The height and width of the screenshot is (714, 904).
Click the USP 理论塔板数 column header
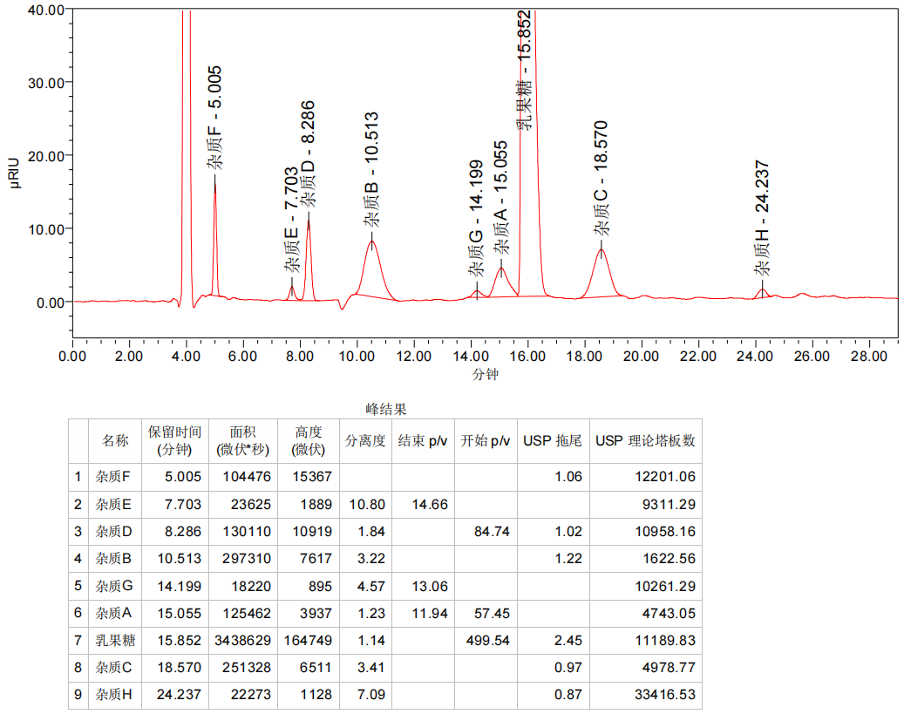point(645,441)
